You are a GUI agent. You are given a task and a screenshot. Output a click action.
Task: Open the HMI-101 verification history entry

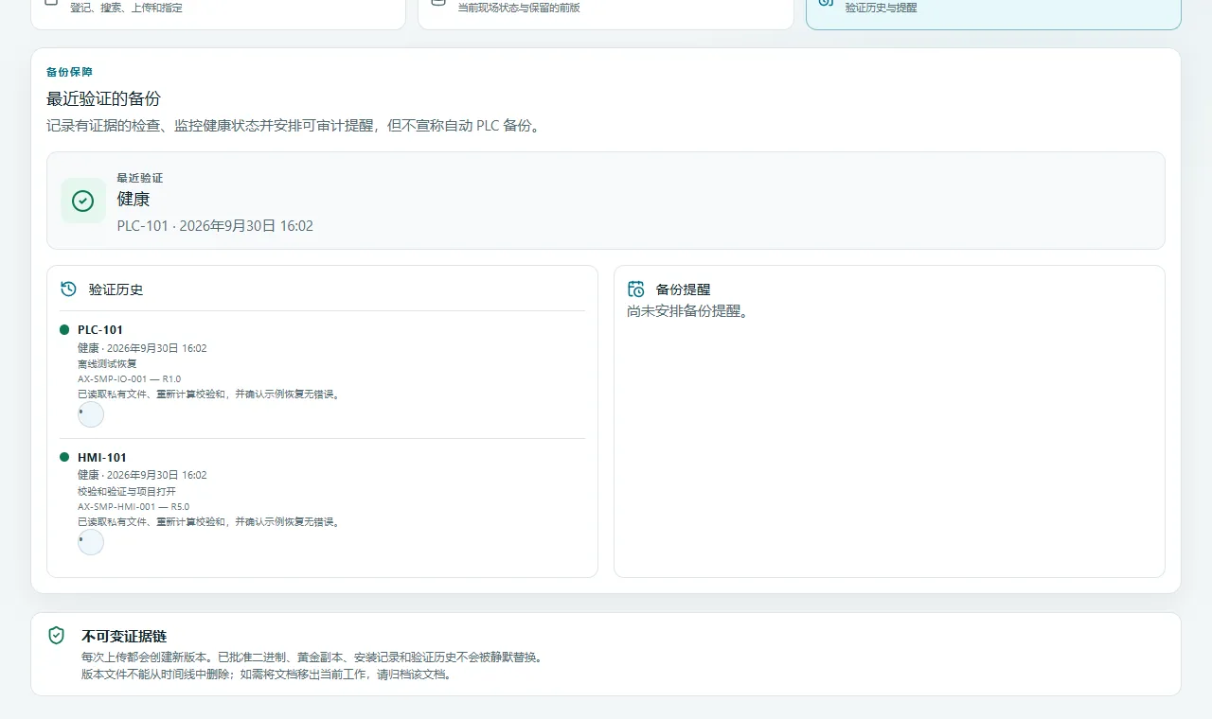pos(322,502)
